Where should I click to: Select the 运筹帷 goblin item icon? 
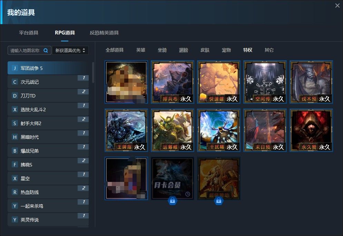173,130
